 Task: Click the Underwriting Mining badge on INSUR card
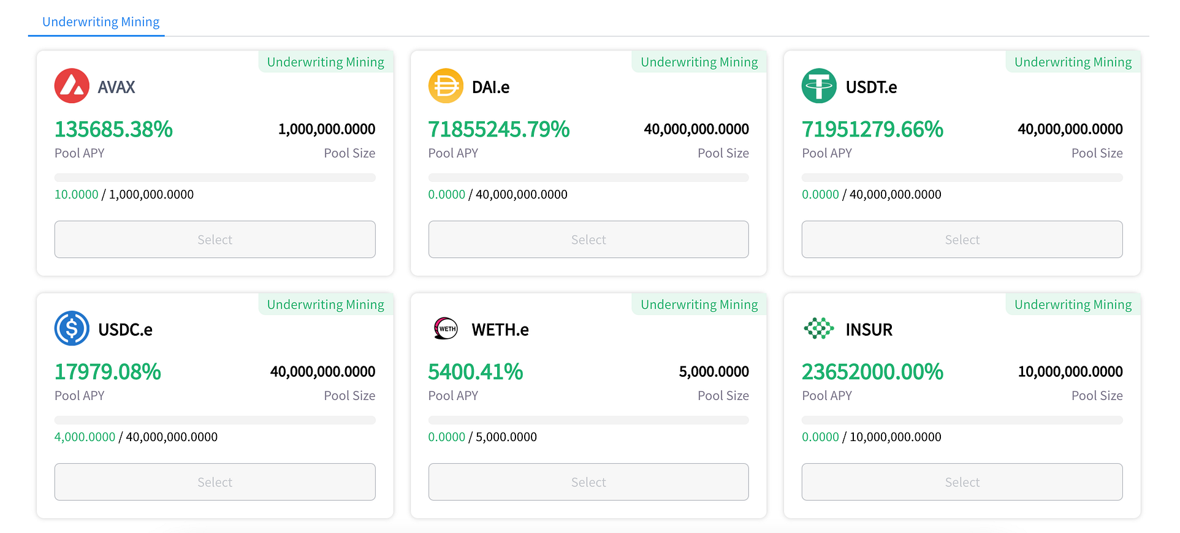tap(1073, 304)
